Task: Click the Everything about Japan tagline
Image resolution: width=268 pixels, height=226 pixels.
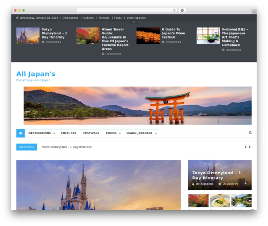Action: [x=33, y=80]
